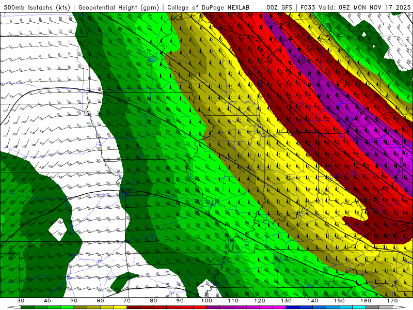Click the darkest blue swatch in the color bar
This screenshot has height=310, width=413.
coord(293,307)
